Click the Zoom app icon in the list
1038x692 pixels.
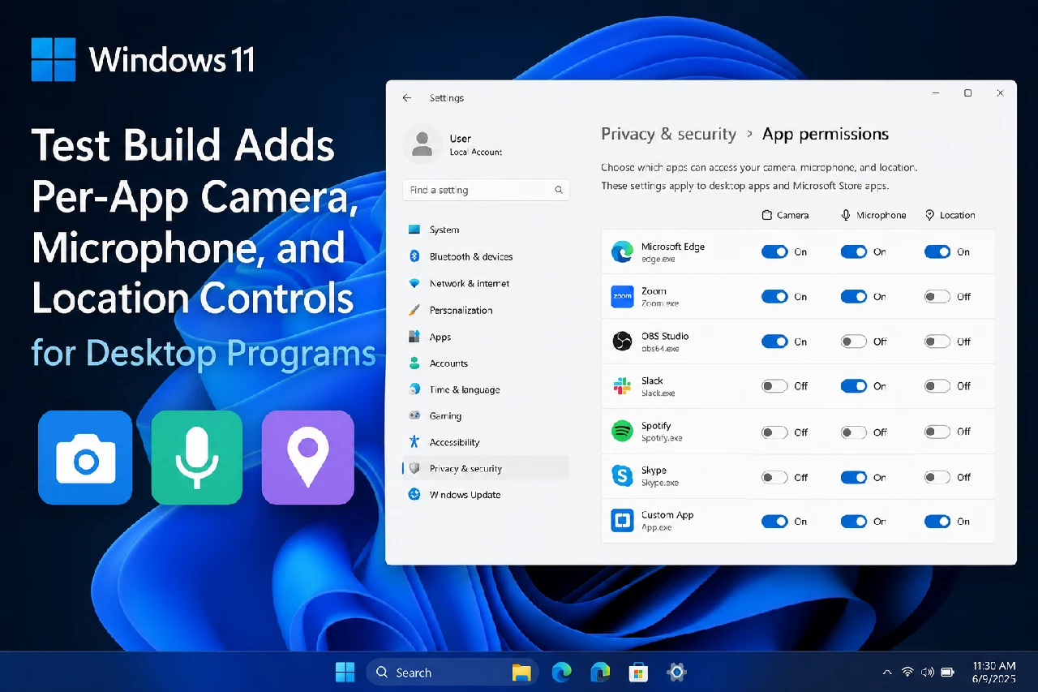click(x=622, y=297)
